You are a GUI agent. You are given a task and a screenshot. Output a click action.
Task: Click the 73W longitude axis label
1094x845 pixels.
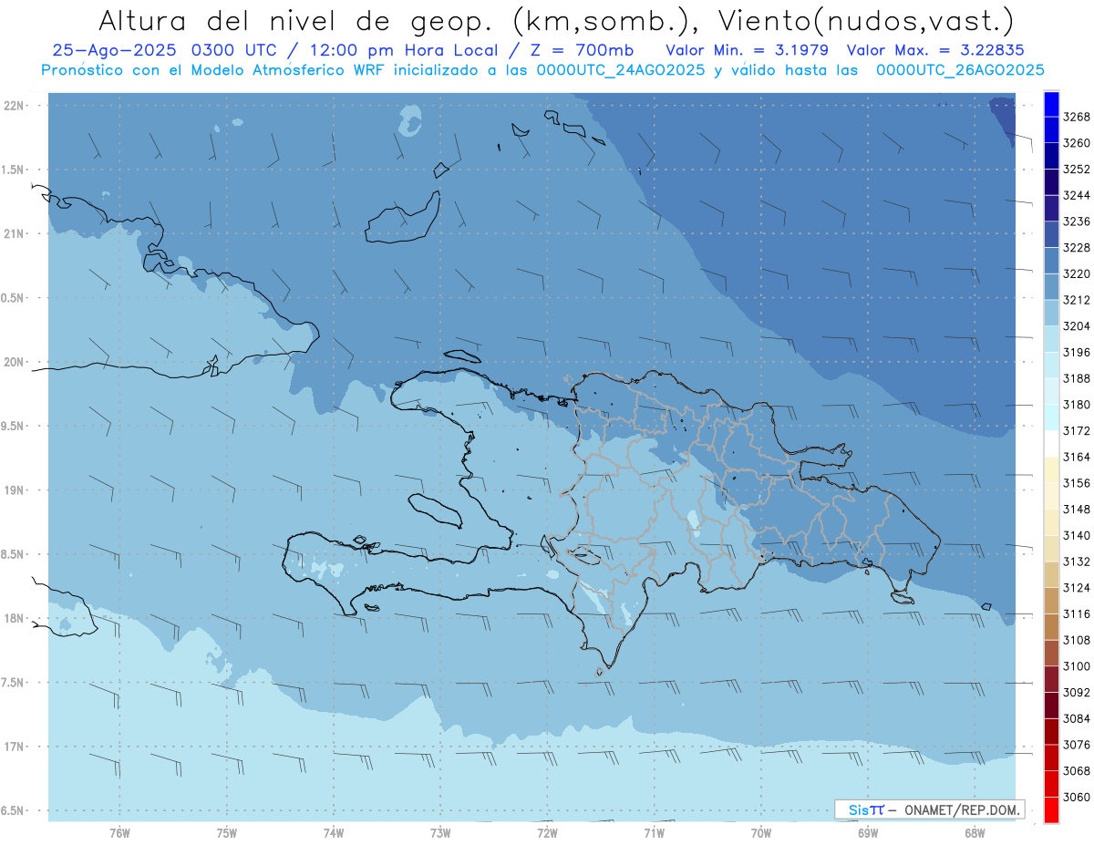tap(440, 833)
